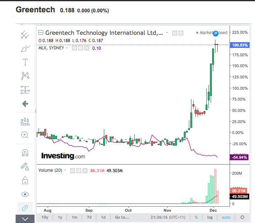Click the Dec label on time axis
255x223 pixels.
coord(213,210)
